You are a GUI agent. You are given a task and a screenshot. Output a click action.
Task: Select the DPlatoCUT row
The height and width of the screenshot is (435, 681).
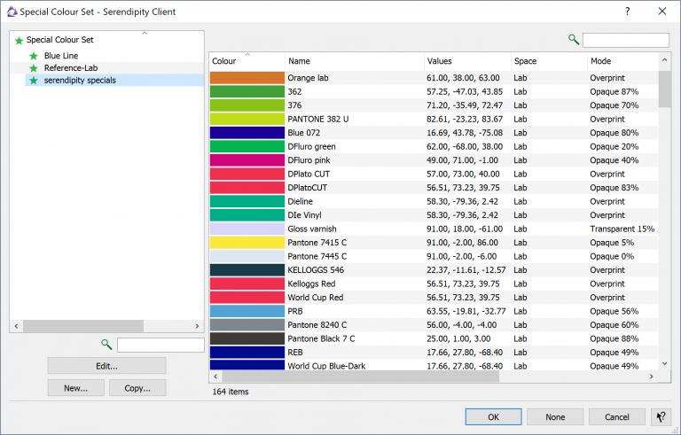tap(434, 188)
